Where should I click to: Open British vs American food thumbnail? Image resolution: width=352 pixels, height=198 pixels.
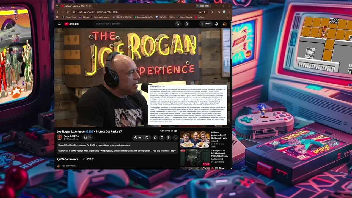[195, 139]
